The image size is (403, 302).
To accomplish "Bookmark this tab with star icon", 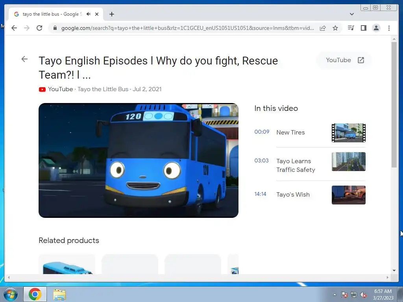I will [x=335, y=28].
